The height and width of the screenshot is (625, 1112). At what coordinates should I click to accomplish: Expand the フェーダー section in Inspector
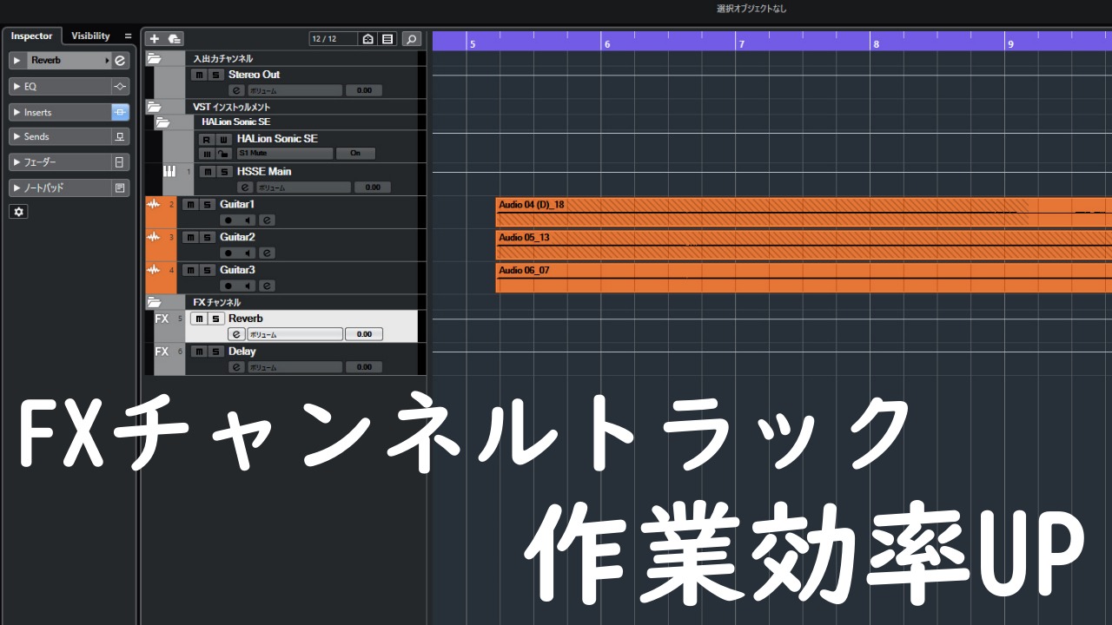(x=17, y=162)
